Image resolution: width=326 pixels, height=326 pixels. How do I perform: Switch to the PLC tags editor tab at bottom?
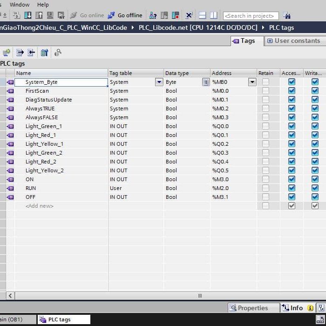pos(64,319)
